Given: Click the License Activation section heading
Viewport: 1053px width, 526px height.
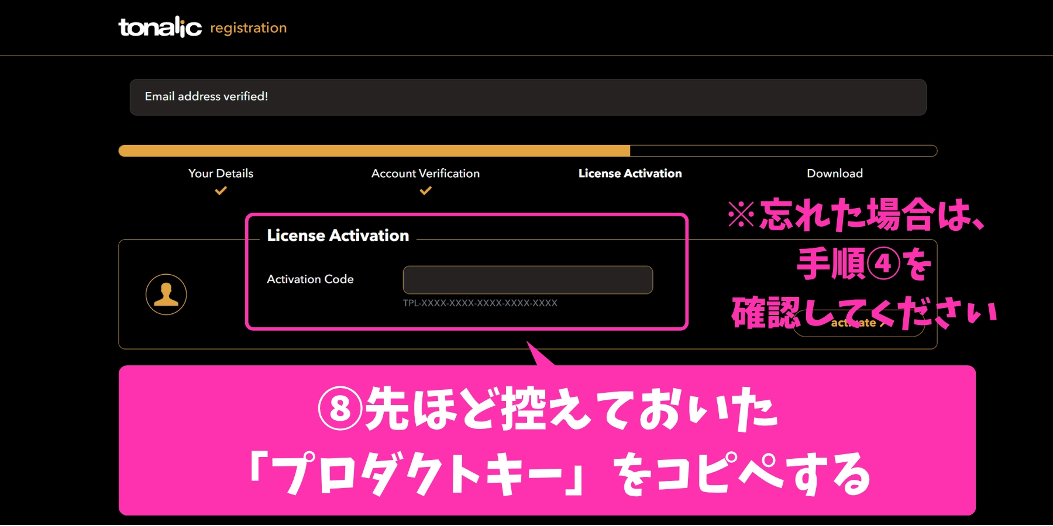Looking at the screenshot, I should point(338,236).
